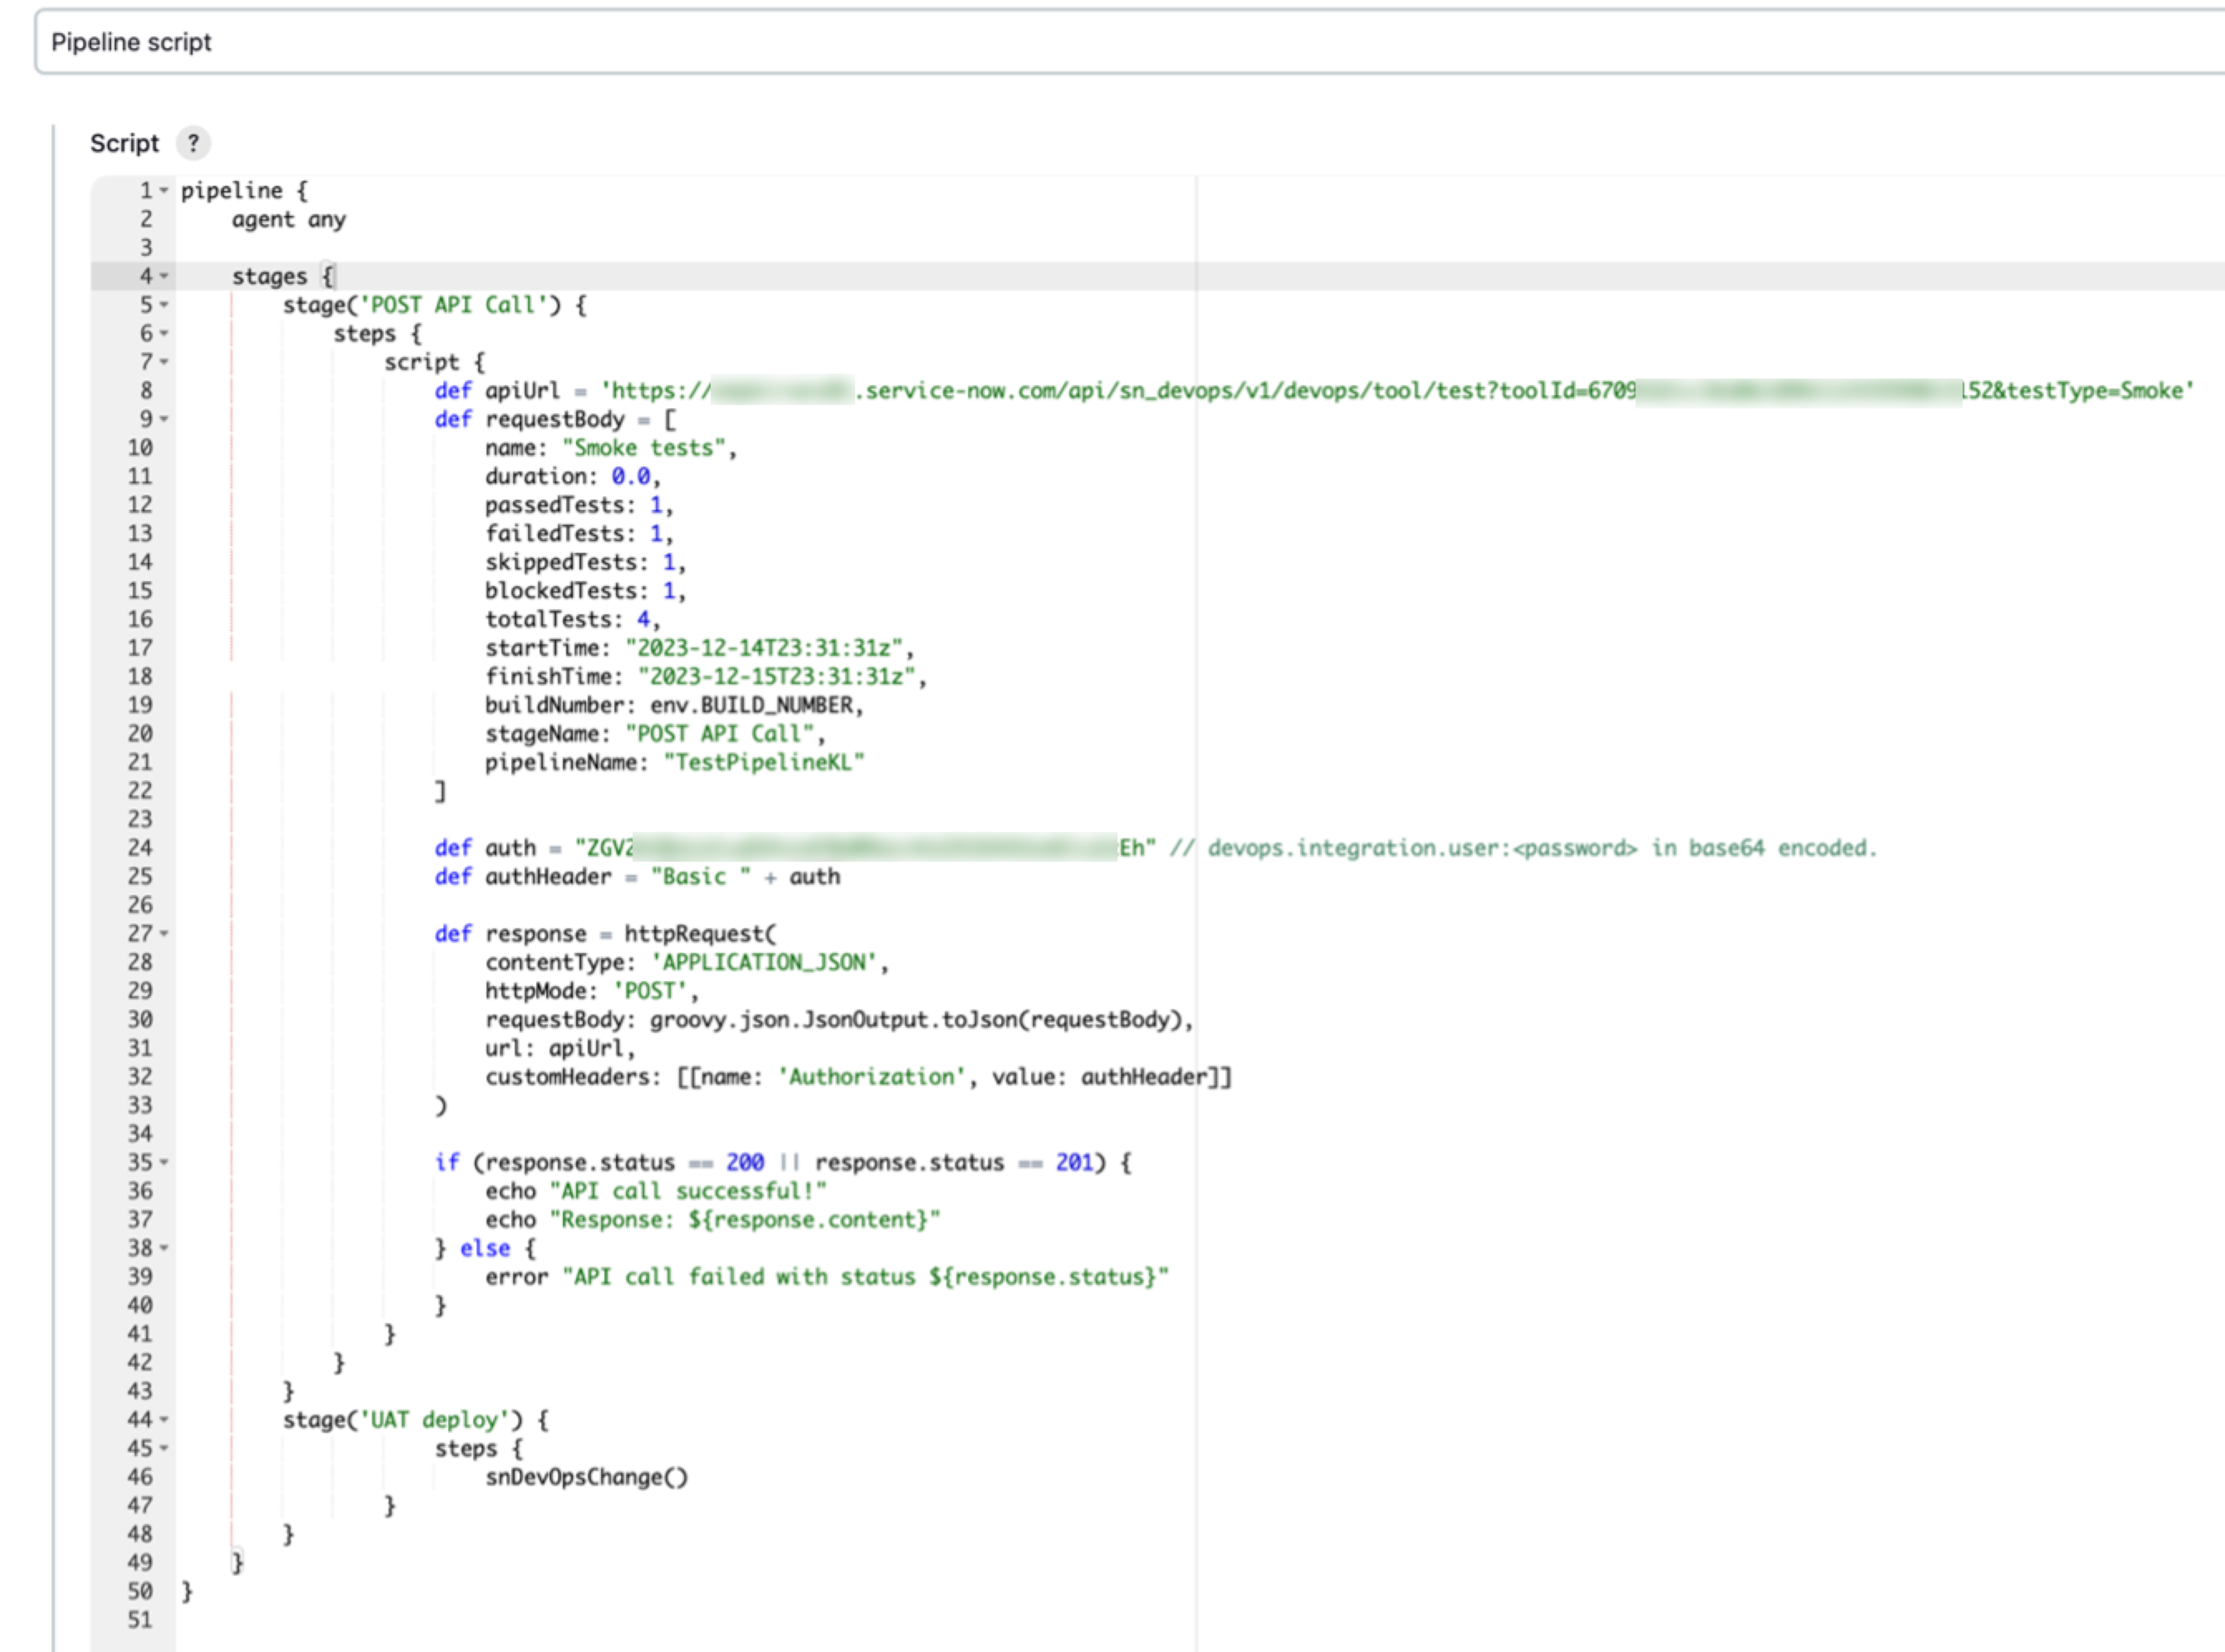This screenshot has height=1652, width=2225.
Task: Click the status code 201 in the if condition
Action: point(1074,1163)
